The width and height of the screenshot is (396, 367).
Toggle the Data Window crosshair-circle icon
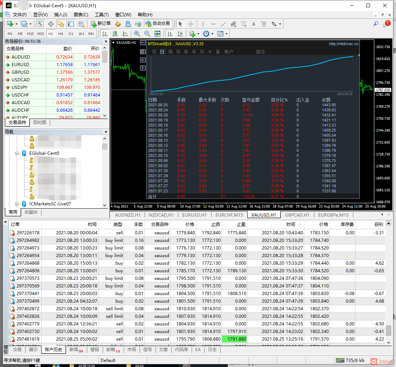coord(51,24)
